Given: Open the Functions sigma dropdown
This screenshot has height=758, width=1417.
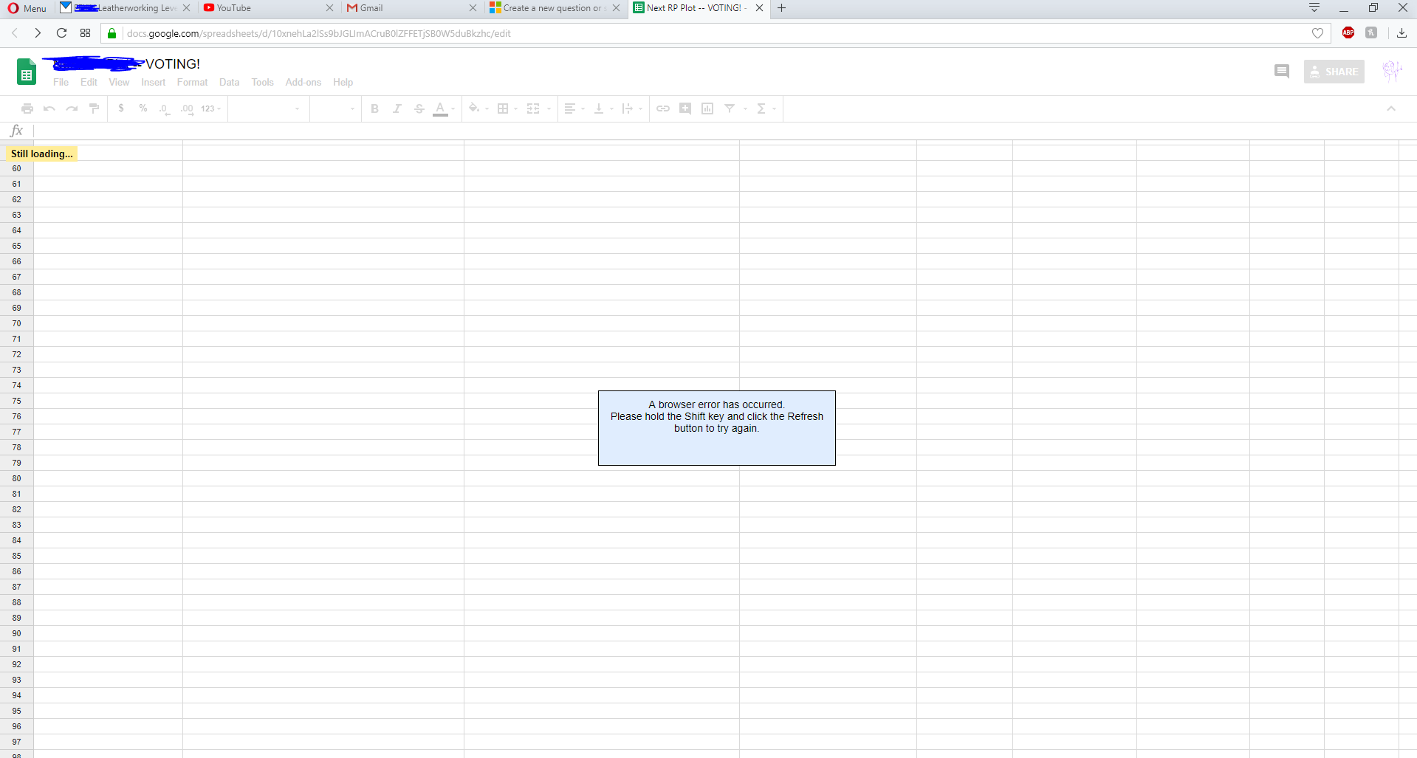Looking at the screenshot, I should (x=766, y=108).
